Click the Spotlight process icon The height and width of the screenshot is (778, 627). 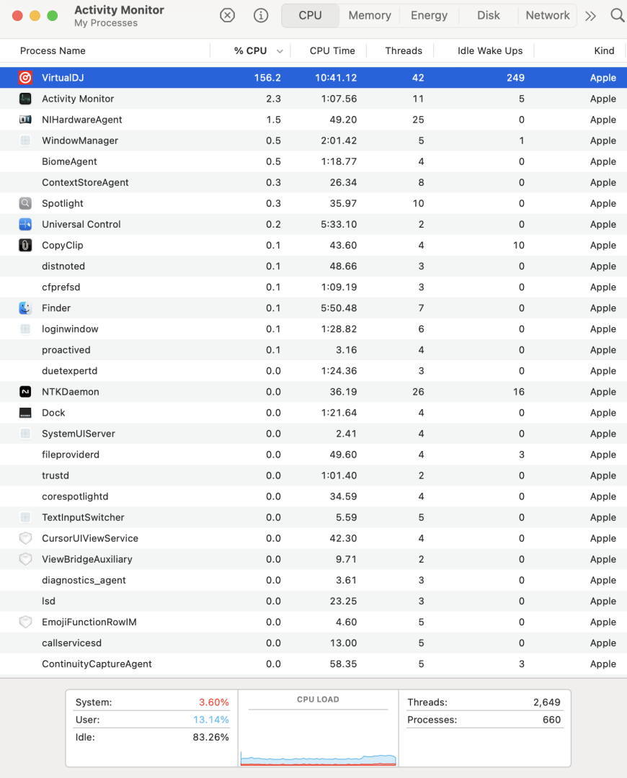(25, 203)
